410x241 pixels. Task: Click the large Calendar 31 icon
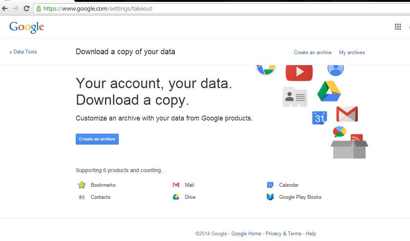coord(320,118)
